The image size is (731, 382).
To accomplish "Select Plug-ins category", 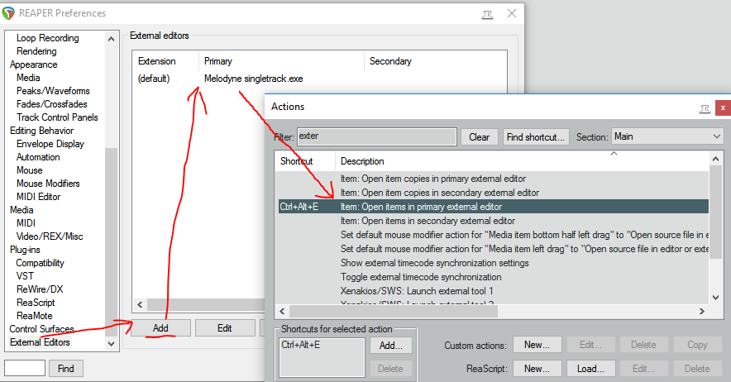I will (x=25, y=250).
